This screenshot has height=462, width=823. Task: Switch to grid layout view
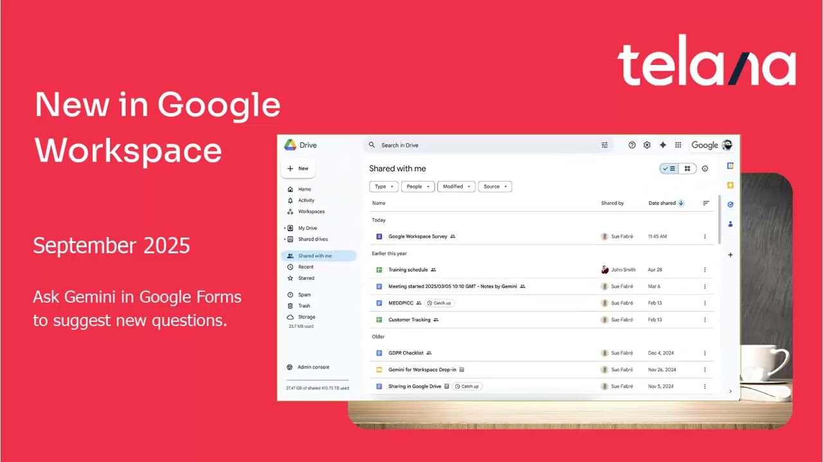click(687, 169)
